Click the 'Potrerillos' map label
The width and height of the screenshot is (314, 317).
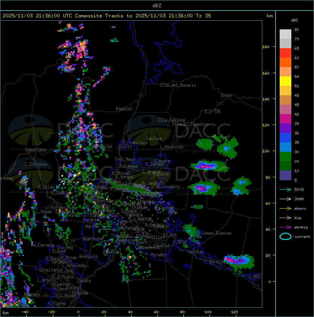63,207
